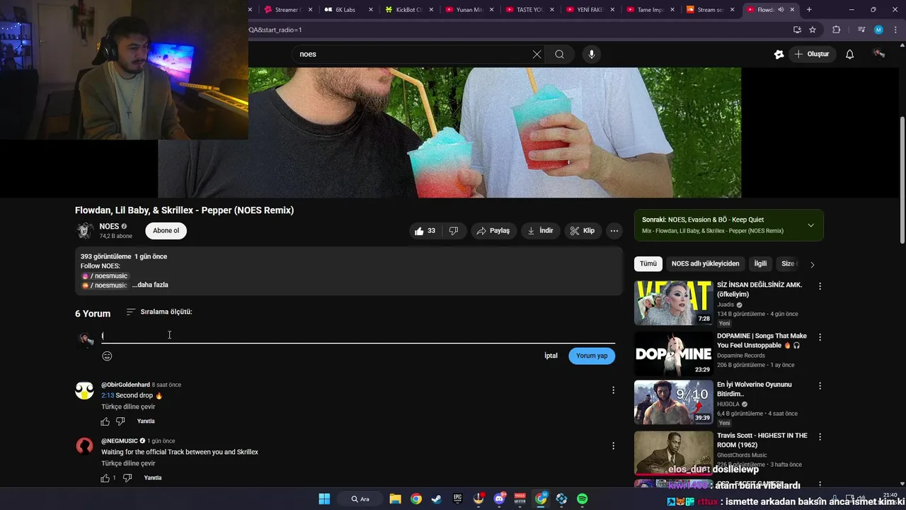The width and height of the screenshot is (906, 510).
Task: Open options for Wolverine video
Action: click(x=820, y=386)
